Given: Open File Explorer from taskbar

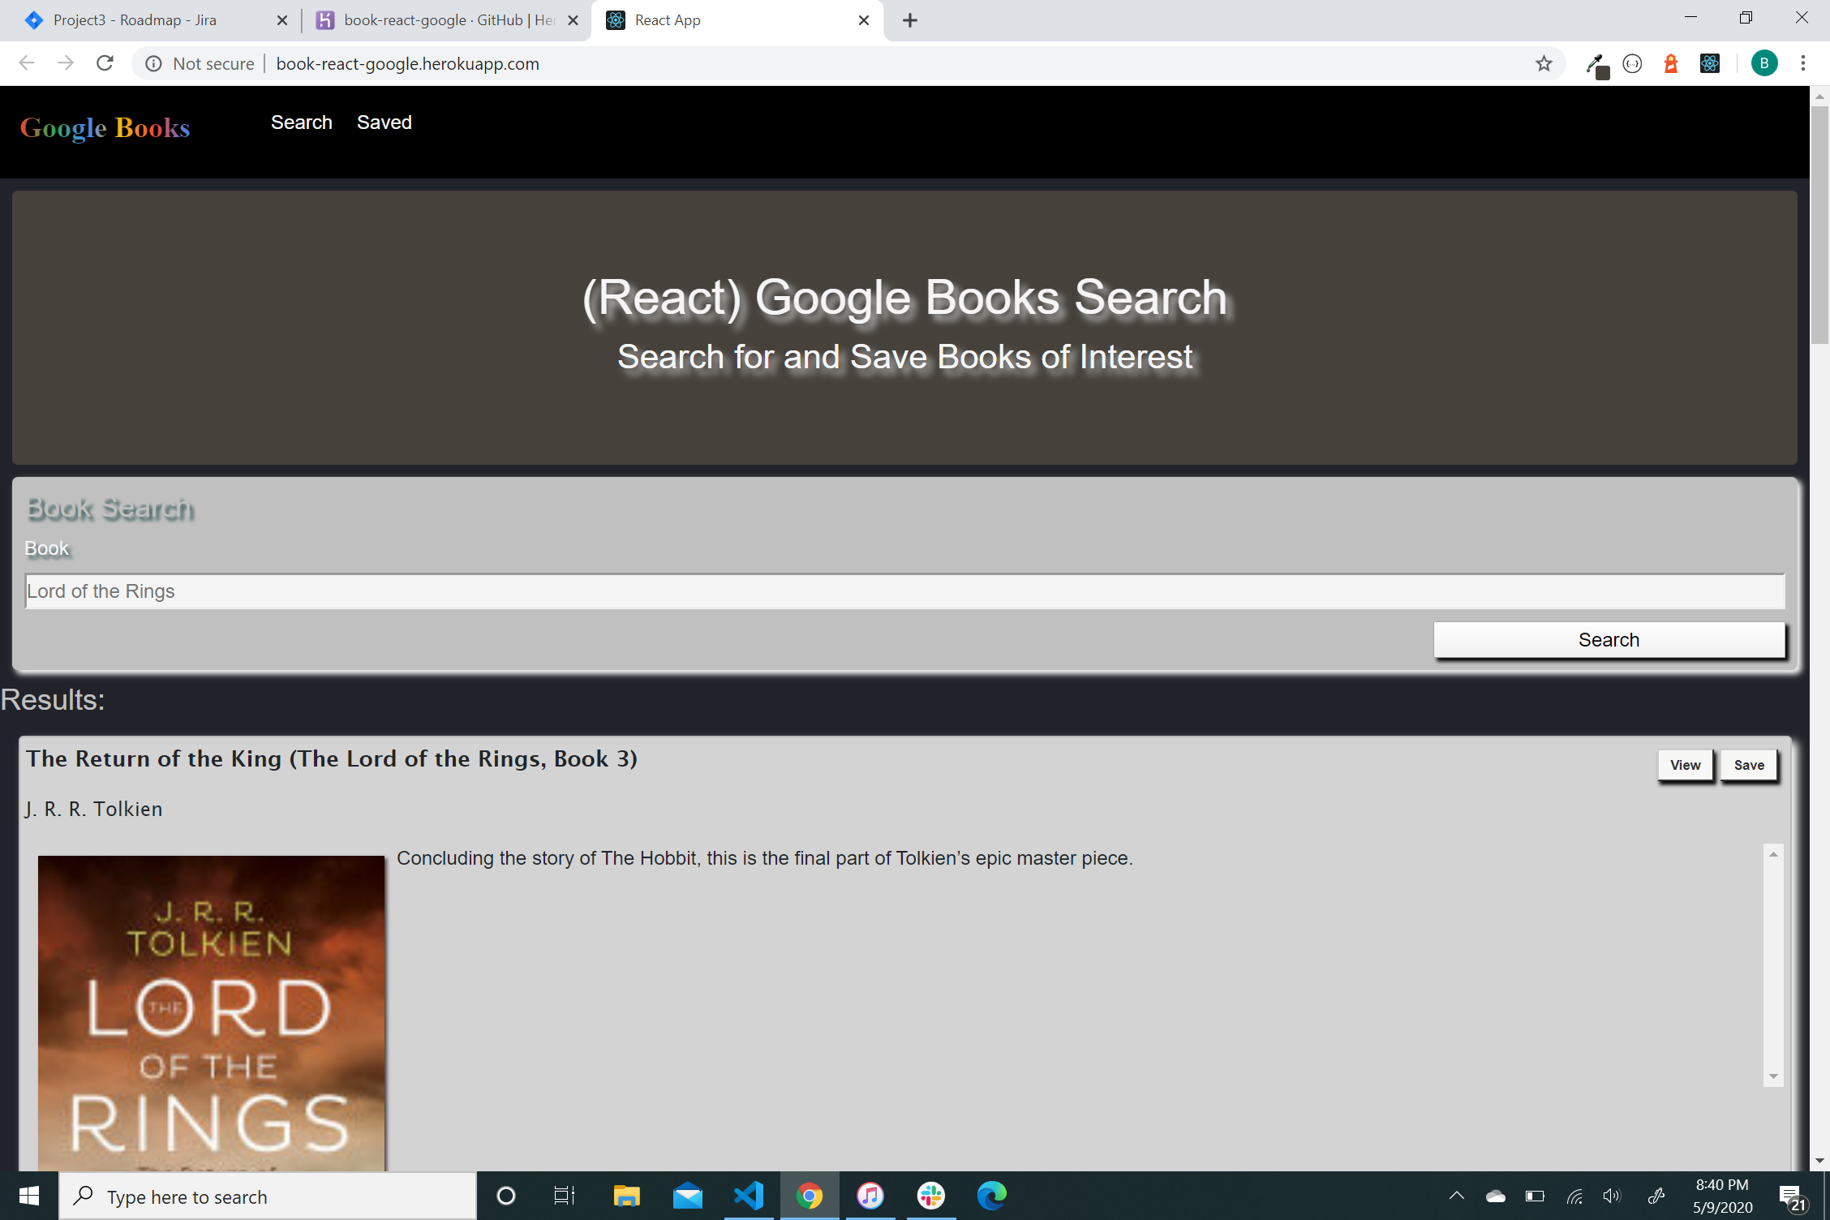Looking at the screenshot, I should 626,1196.
